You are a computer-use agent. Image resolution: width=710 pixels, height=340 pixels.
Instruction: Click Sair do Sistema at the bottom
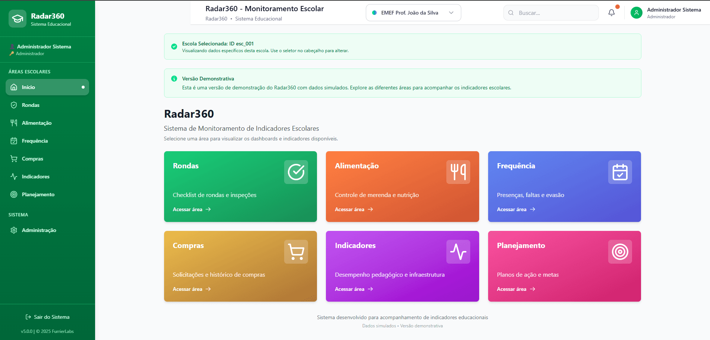(x=47, y=317)
